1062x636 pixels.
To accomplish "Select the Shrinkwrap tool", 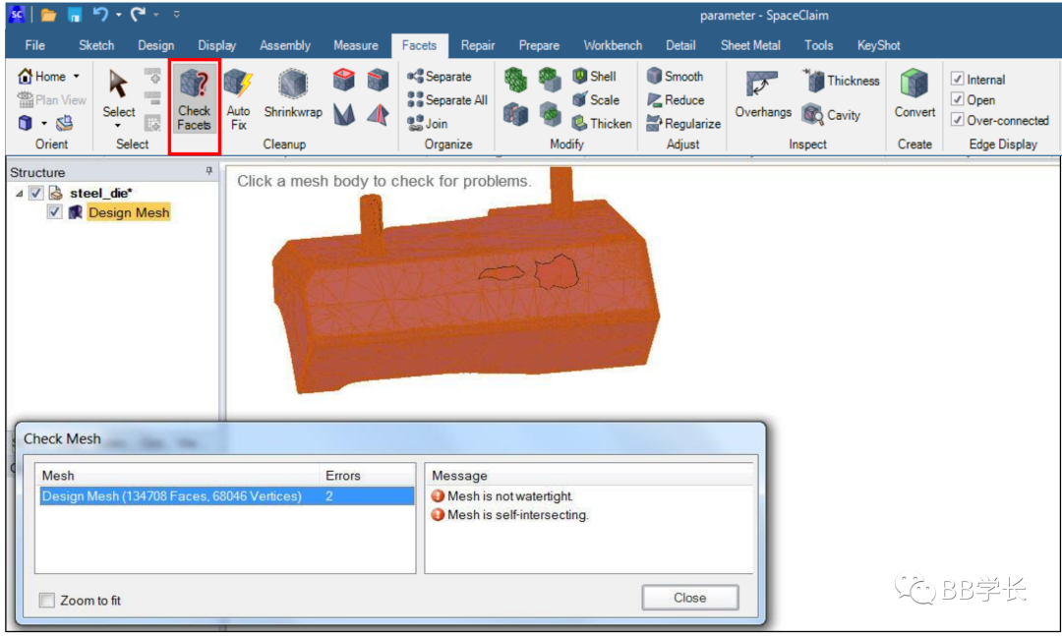I will [x=293, y=94].
